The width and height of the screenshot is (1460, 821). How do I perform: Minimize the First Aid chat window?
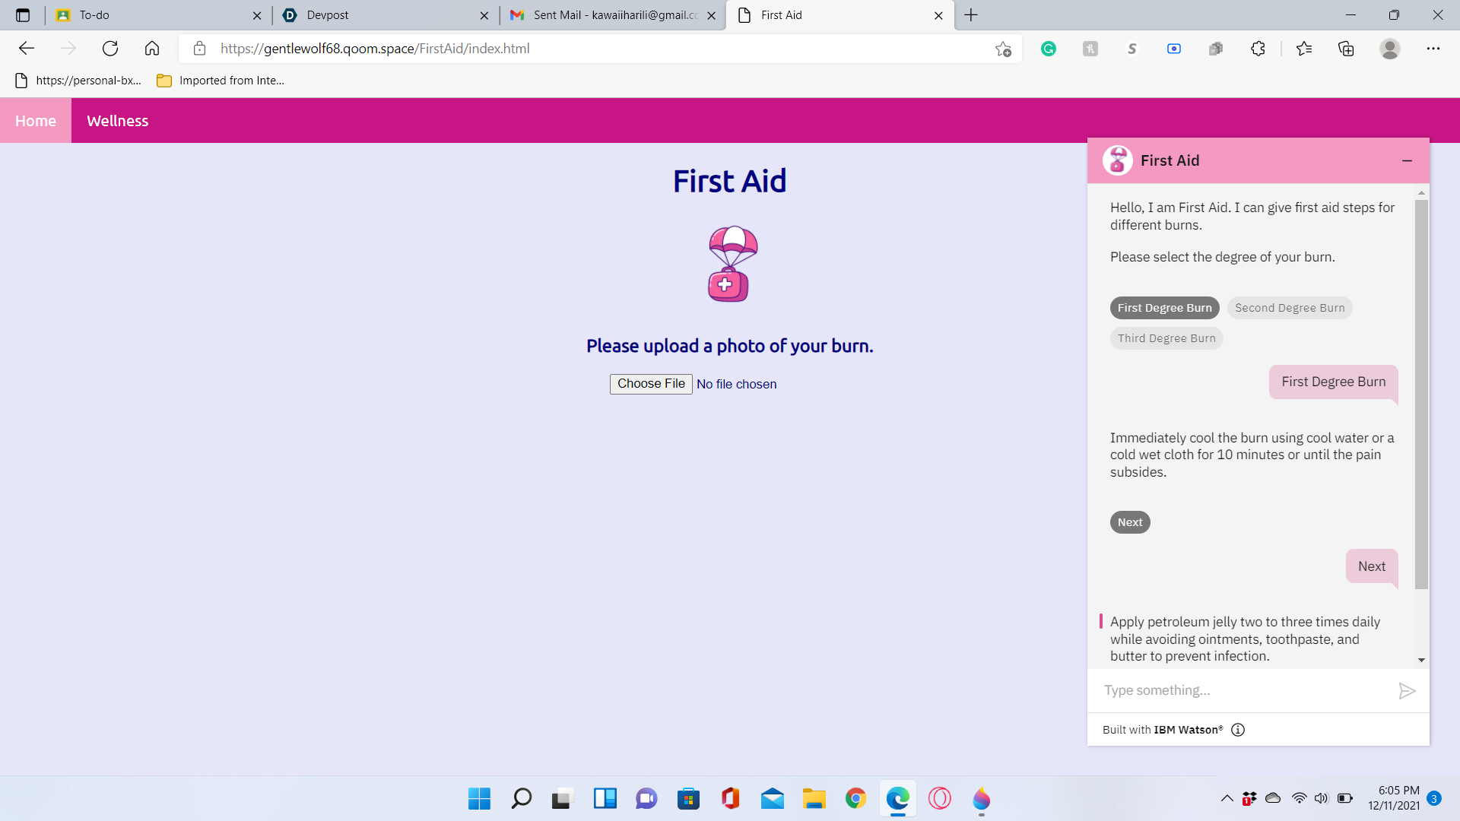1407,160
